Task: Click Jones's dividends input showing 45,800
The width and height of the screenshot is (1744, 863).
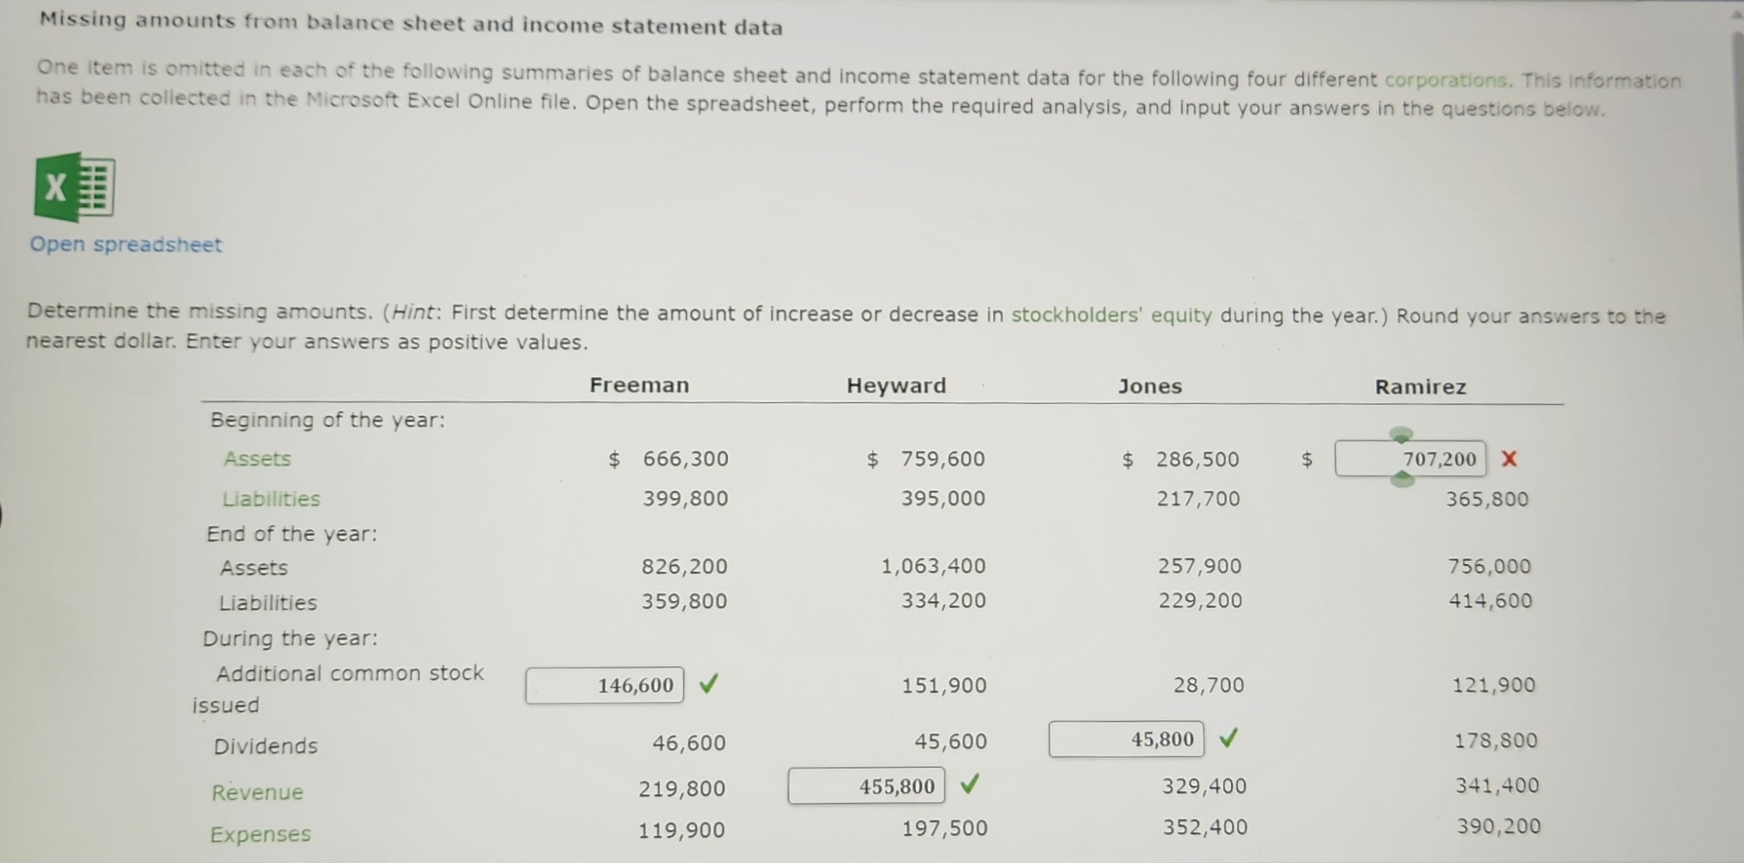Action: [1125, 739]
